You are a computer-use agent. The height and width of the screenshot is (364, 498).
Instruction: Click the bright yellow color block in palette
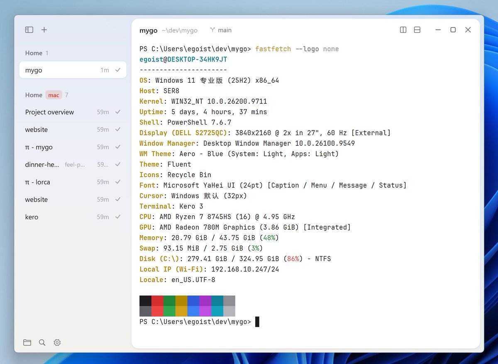(181, 311)
